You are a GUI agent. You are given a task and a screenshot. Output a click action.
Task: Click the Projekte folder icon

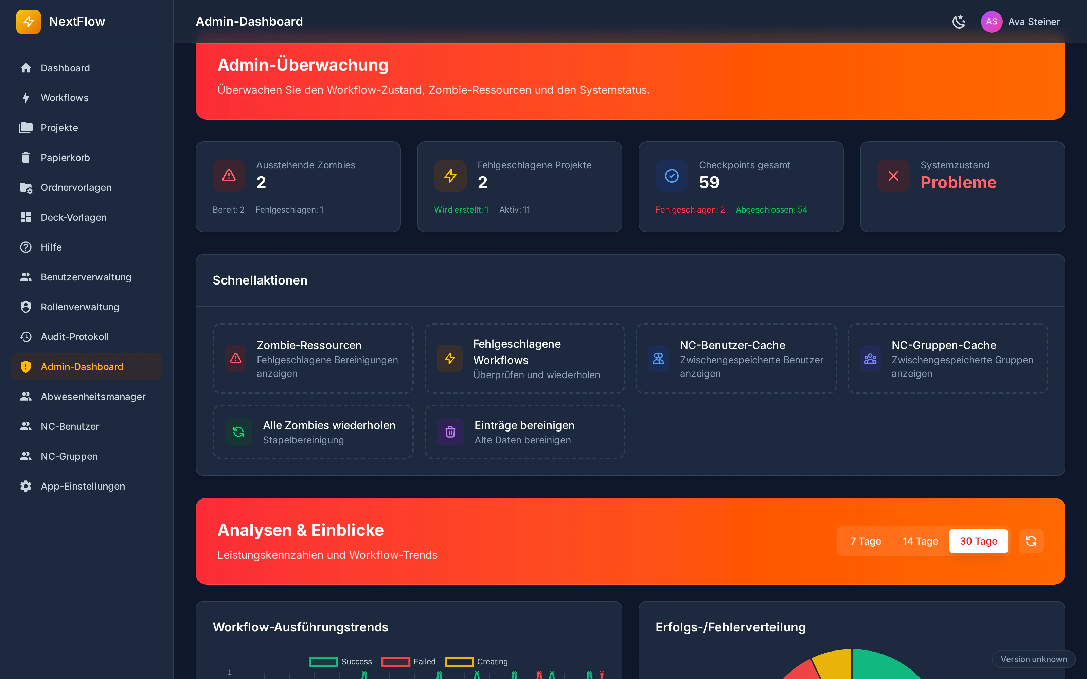pyautogui.click(x=25, y=128)
